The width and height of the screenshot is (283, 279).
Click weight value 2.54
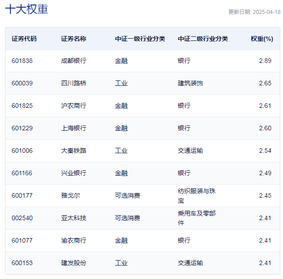(265, 151)
